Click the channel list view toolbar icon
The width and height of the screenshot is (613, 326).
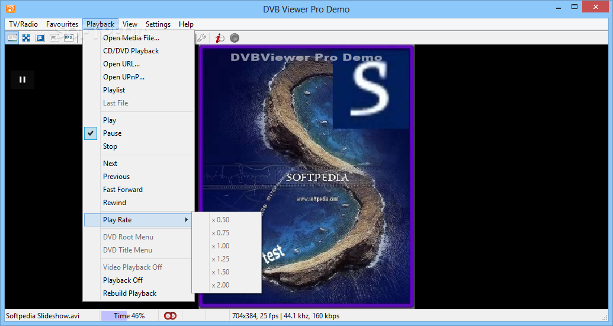pos(12,38)
